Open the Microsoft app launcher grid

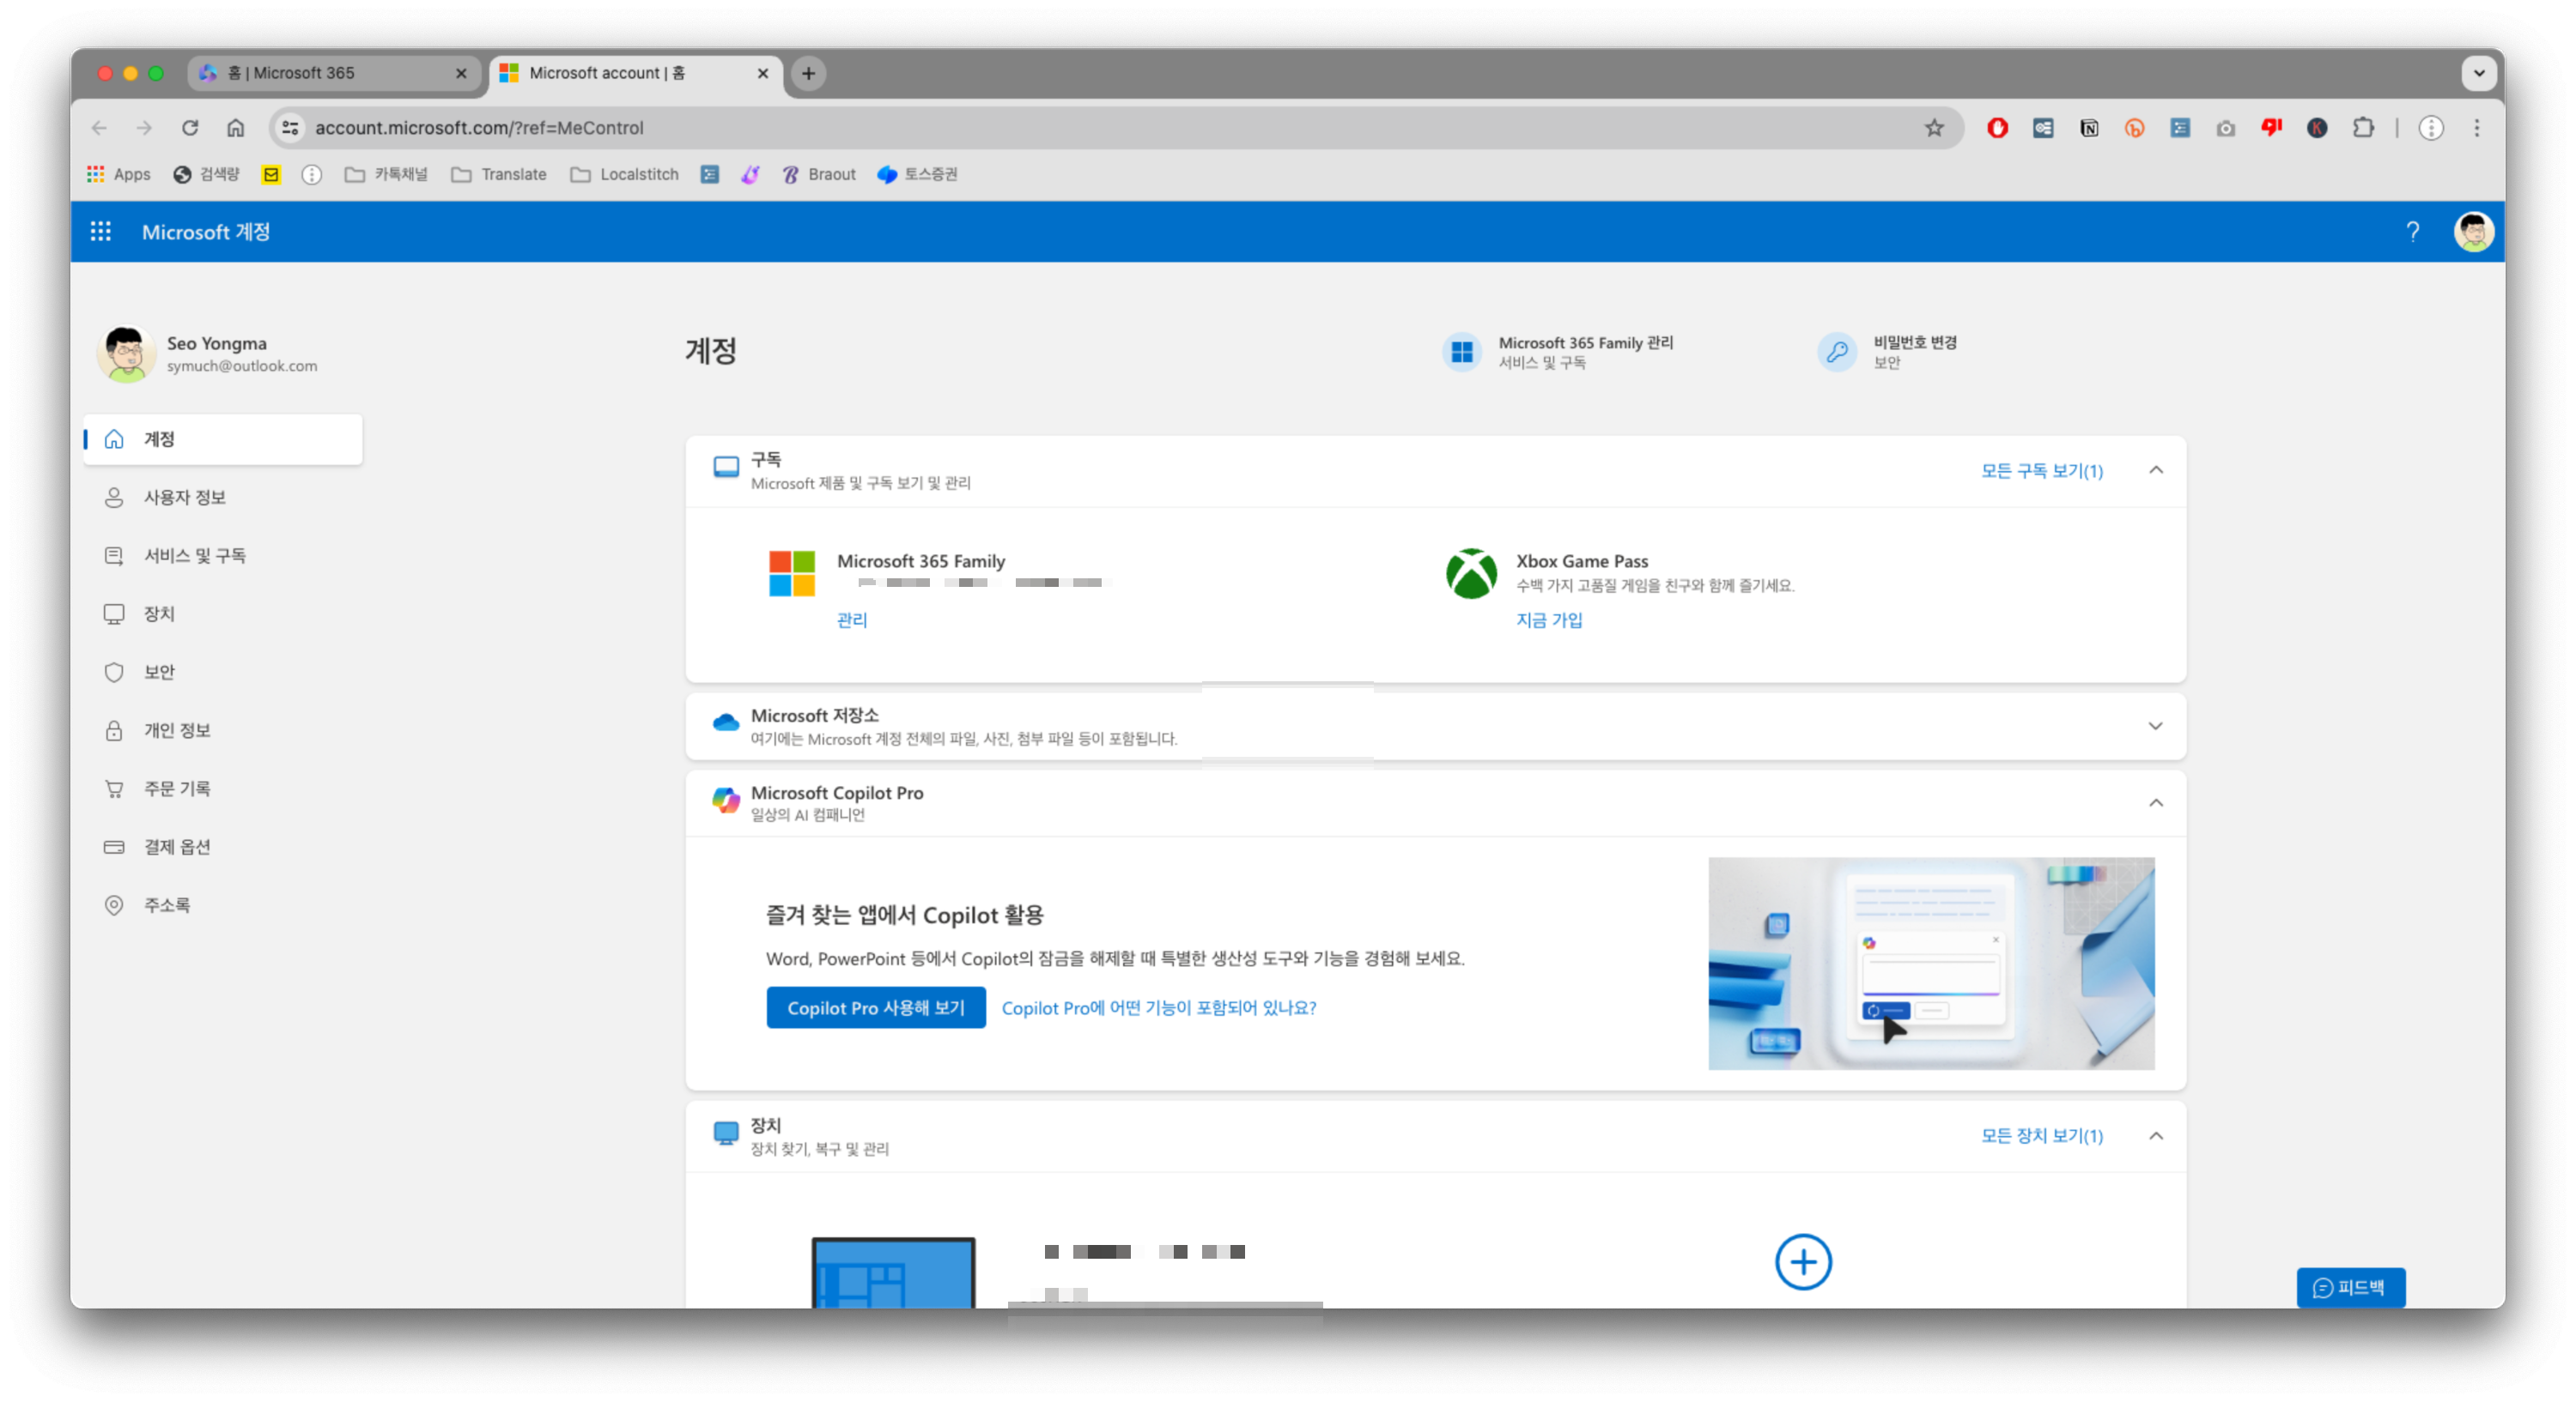click(x=100, y=232)
